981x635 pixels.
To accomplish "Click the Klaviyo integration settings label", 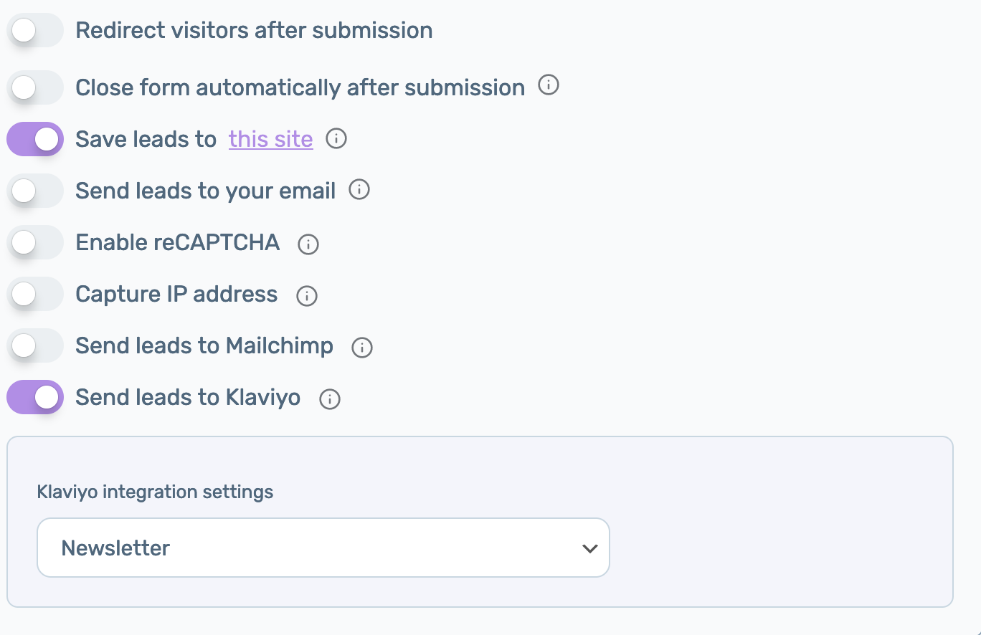I will (155, 492).
